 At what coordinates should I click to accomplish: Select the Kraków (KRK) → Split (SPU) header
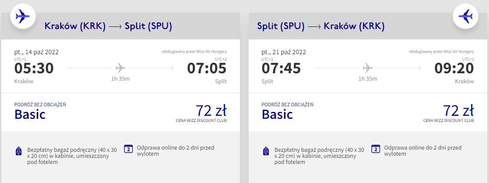pyautogui.click(x=108, y=26)
